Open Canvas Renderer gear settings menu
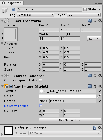This screenshot has width=103, height=140. pyautogui.click(x=100, y=76)
